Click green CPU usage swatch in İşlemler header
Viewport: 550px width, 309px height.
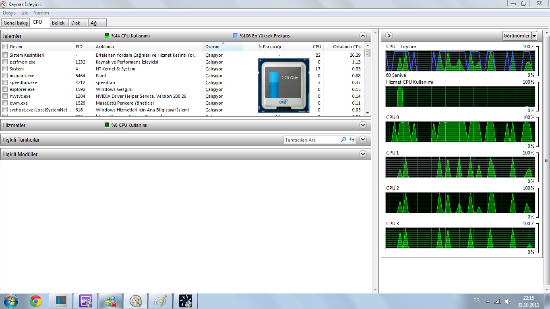107,35
